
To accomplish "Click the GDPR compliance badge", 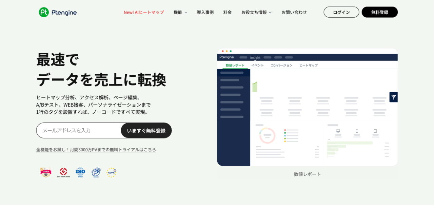I will [112, 172].
